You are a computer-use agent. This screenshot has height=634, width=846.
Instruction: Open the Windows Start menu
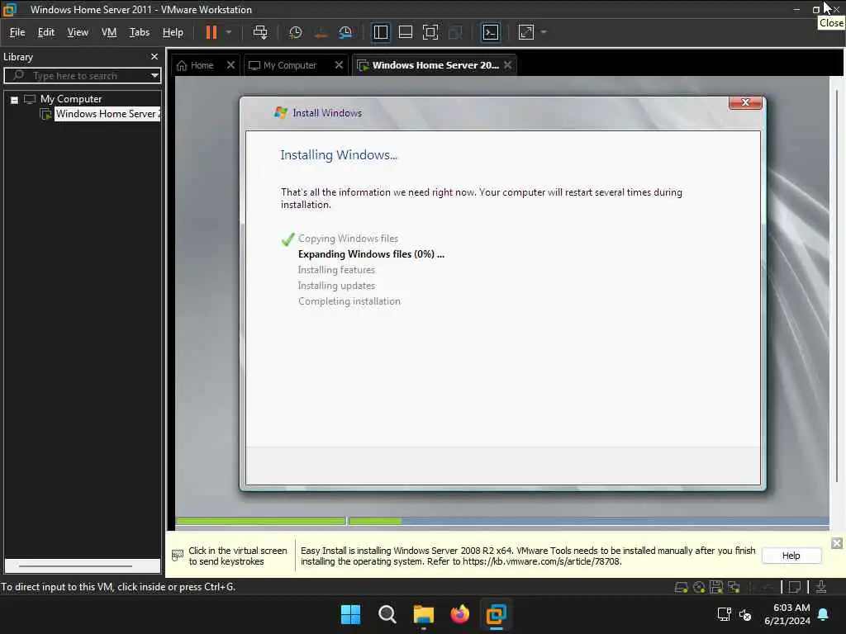coord(350,614)
